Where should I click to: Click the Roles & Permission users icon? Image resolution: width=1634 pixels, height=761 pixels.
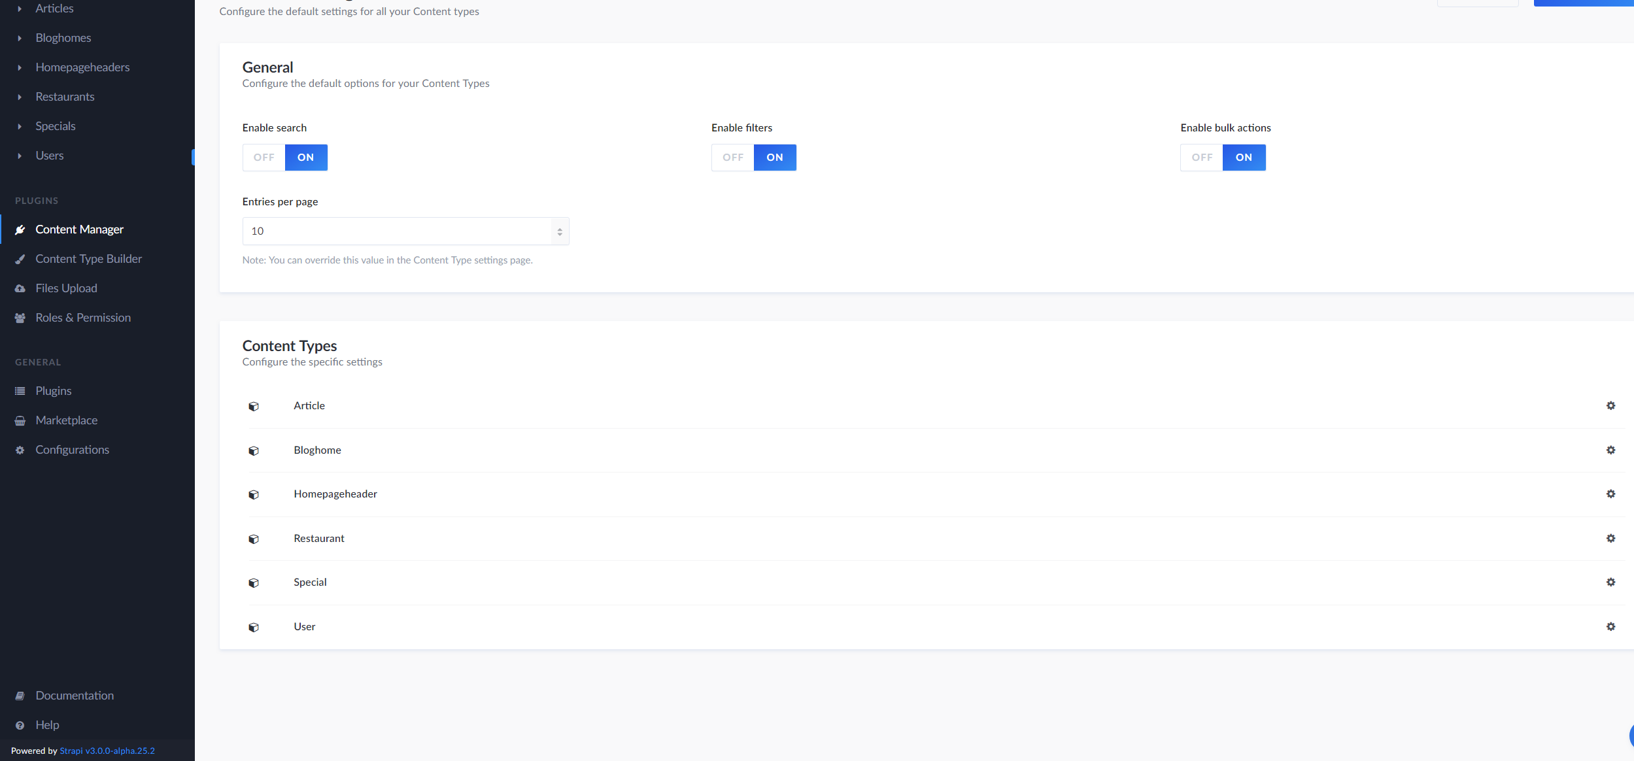[20, 318]
